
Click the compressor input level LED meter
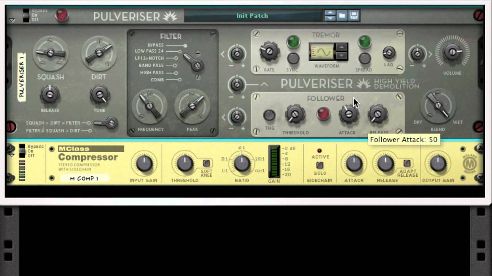click(x=22, y=171)
